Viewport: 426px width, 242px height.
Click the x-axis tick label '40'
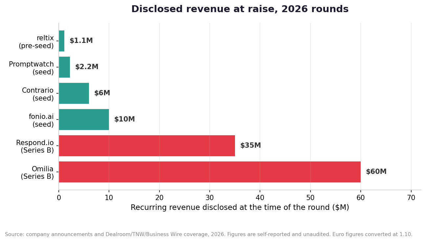(x=260, y=198)
